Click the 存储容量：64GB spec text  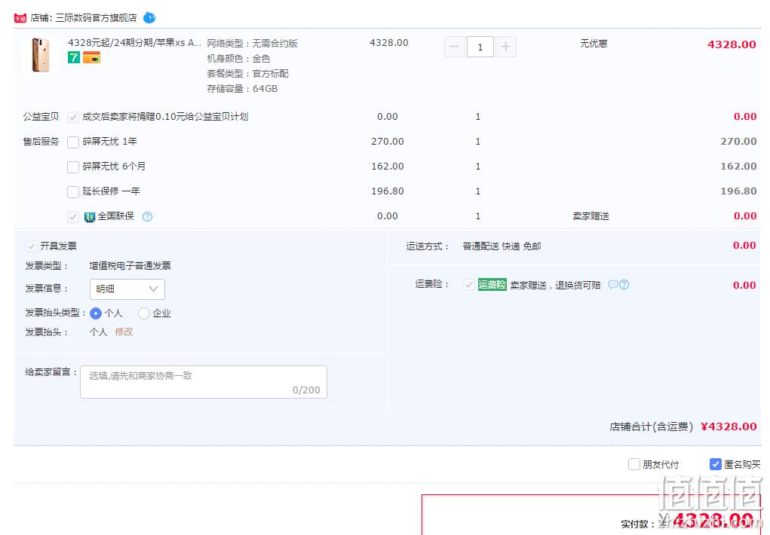click(x=242, y=89)
